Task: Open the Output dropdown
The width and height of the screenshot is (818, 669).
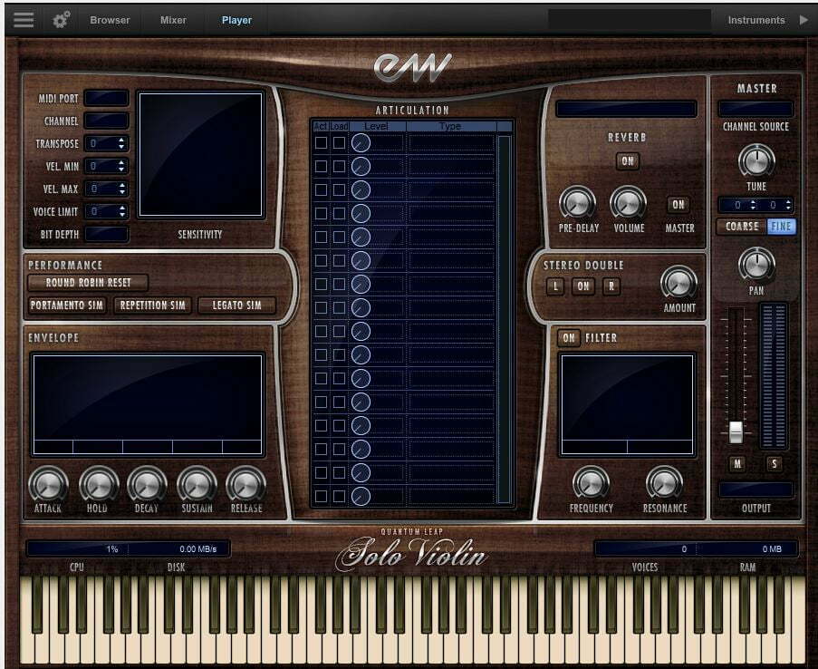Action: coord(755,490)
